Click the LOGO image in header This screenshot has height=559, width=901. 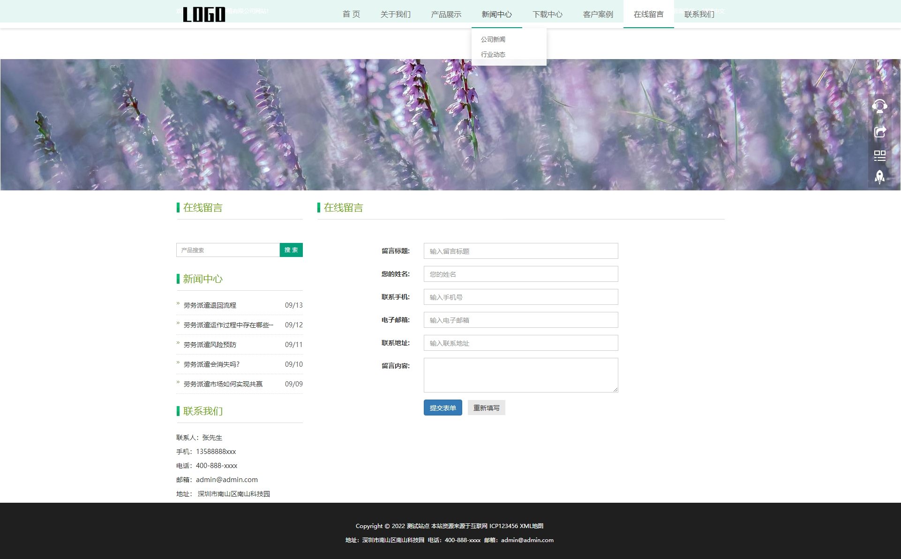tap(204, 15)
